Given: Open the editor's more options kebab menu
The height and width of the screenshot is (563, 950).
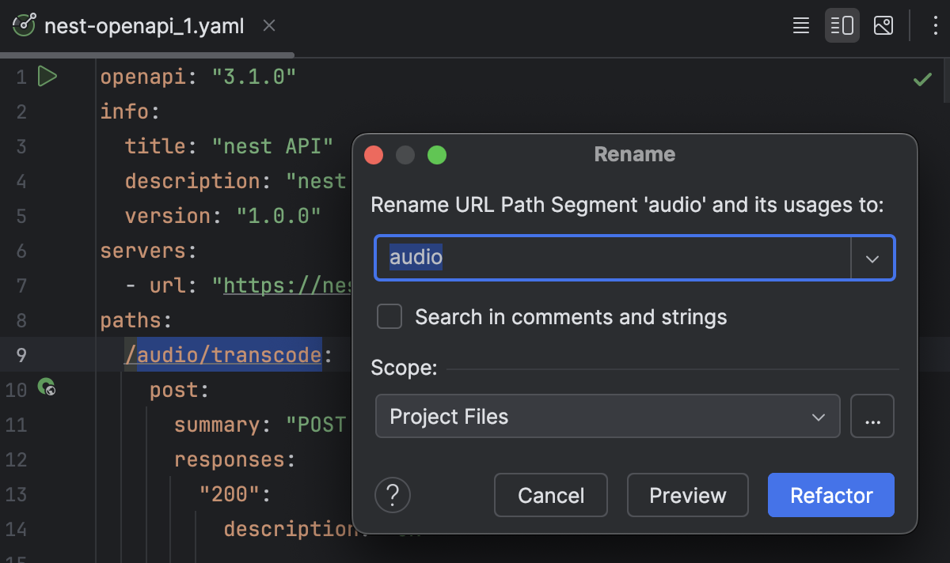Looking at the screenshot, I should tap(936, 25).
